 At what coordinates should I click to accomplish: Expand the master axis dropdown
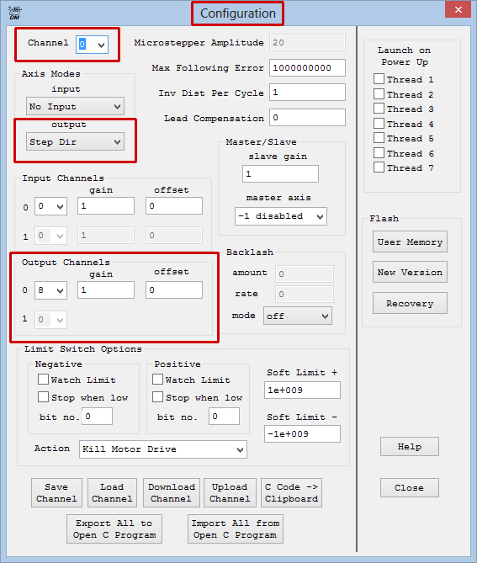tap(281, 216)
